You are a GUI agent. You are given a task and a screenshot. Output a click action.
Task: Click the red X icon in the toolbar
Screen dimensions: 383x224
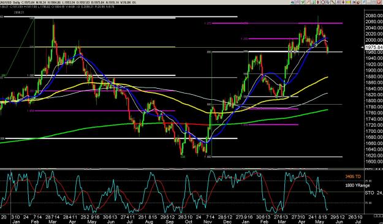point(379,2)
